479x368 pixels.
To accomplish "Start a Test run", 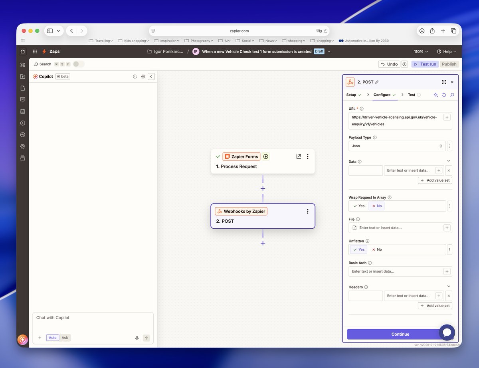I will point(425,64).
